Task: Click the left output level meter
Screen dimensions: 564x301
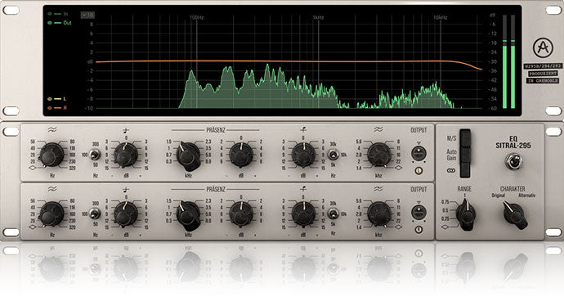Action: (x=504, y=61)
